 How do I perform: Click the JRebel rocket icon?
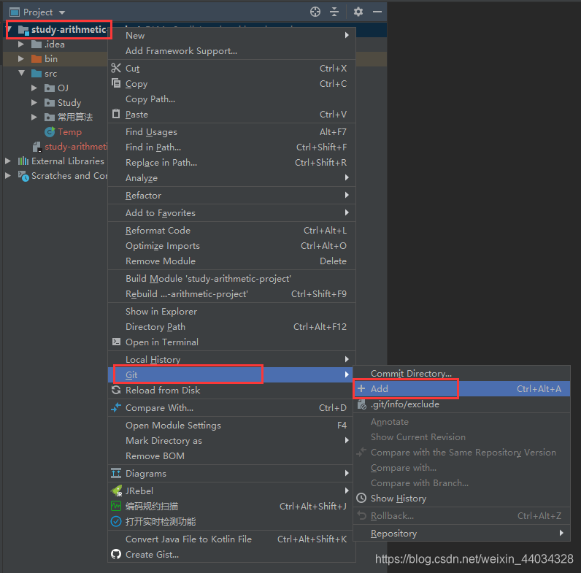pos(117,491)
